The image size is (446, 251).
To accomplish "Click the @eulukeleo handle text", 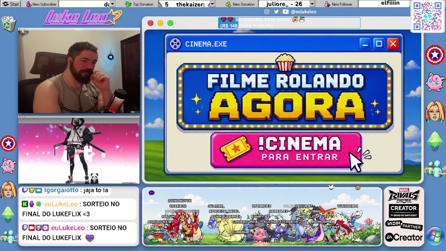I will point(303,12).
